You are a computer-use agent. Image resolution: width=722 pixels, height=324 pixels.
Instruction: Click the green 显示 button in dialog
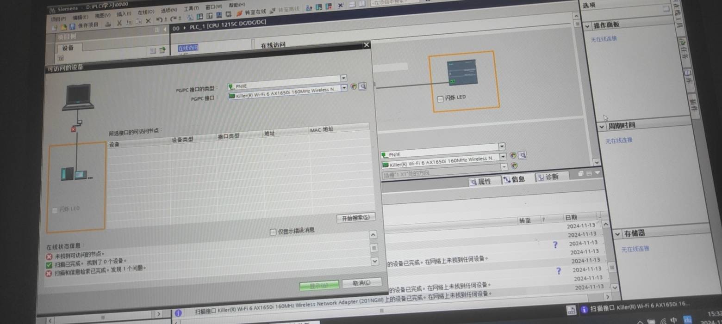coord(319,286)
